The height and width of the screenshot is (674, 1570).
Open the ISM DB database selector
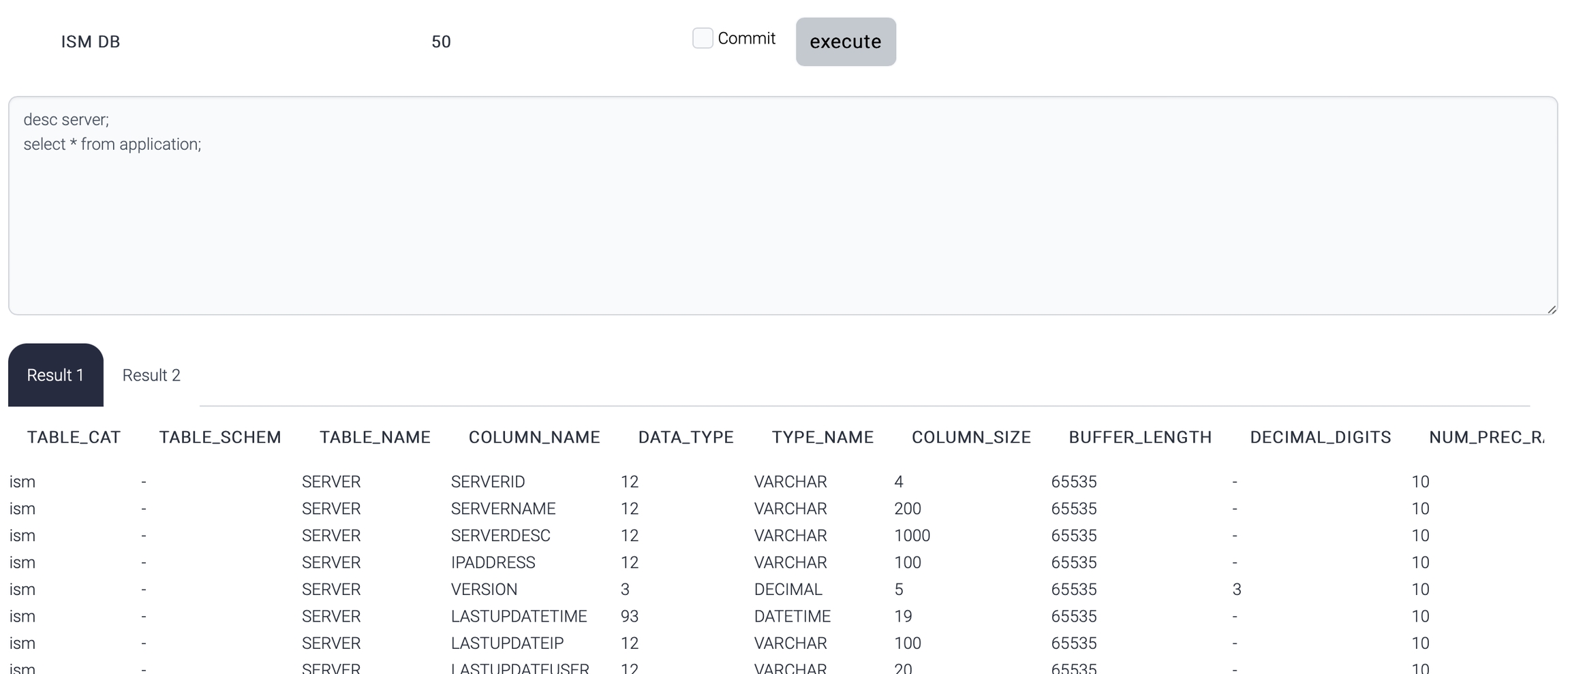[91, 42]
